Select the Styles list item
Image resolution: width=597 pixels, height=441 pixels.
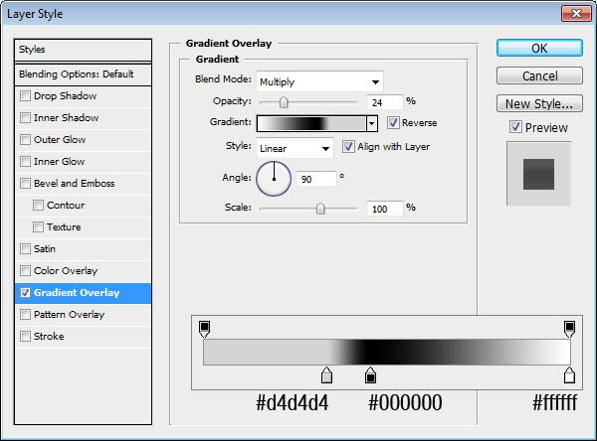[x=83, y=50]
